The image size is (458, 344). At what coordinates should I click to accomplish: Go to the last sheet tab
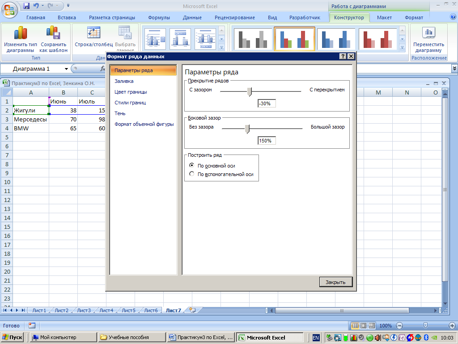pyautogui.click(x=23, y=310)
